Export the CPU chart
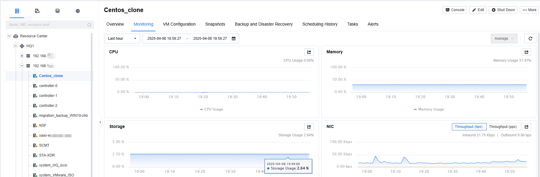 [309, 52]
